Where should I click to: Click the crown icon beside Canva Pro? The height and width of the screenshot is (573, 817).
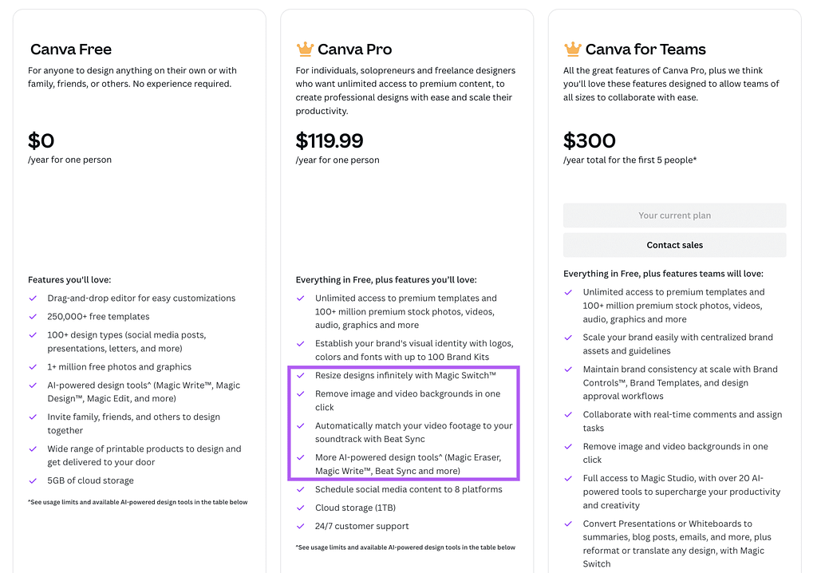(x=305, y=49)
